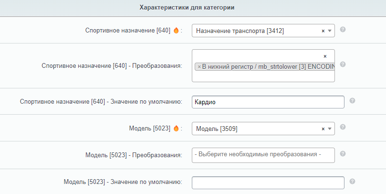Screen dimensions: 386x194
Task: Click inside Спортивное назначение transformations multiselect box
Action: pyautogui.click(x=263, y=65)
